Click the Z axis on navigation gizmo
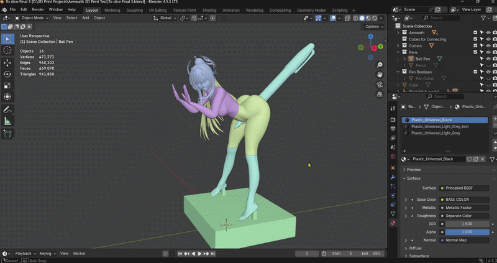Image resolution: width=497 pixels, height=263 pixels. 370,37
